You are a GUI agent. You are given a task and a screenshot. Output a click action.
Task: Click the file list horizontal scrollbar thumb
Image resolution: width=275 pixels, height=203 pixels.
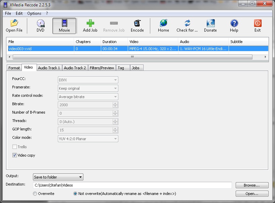pyautogui.click(x=132, y=57)
